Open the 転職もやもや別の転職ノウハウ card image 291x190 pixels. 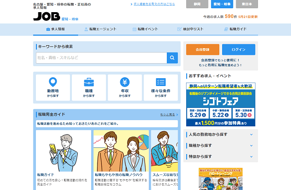tap(121, 151)
